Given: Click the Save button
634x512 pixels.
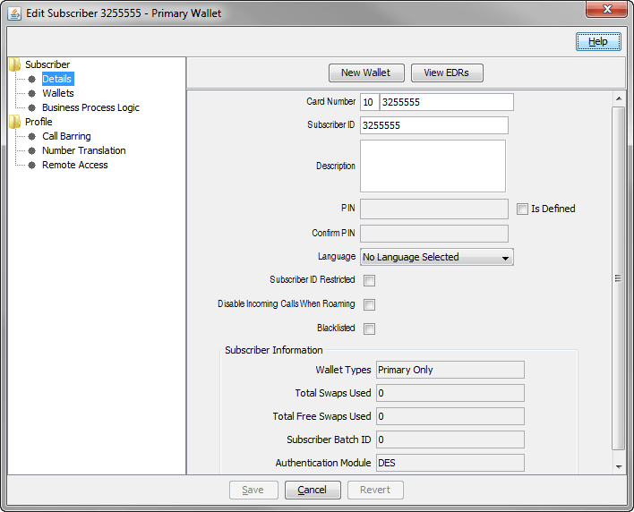Looking at the screenshot, I should point(253,490).
